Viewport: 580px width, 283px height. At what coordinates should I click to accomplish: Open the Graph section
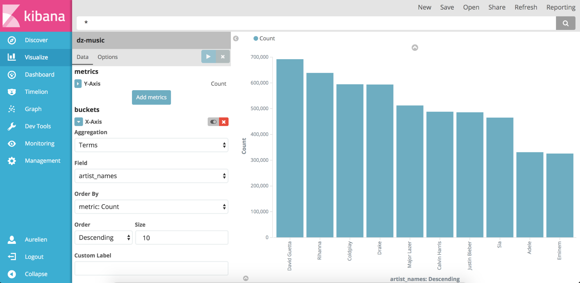coord(33,109)
